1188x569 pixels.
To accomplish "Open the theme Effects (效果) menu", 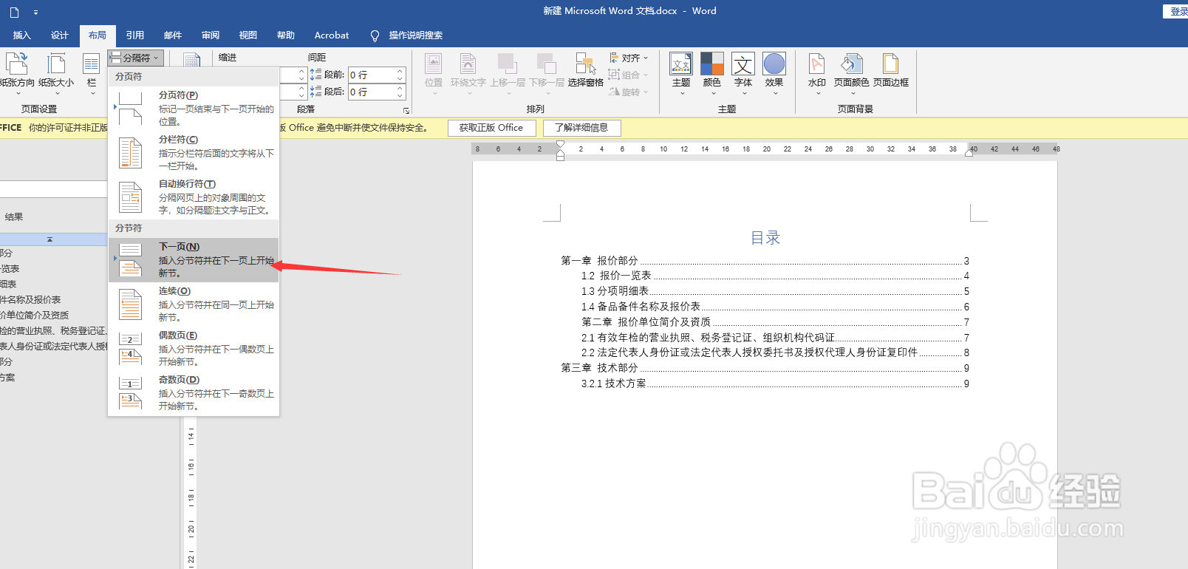I will click(774, 73).
